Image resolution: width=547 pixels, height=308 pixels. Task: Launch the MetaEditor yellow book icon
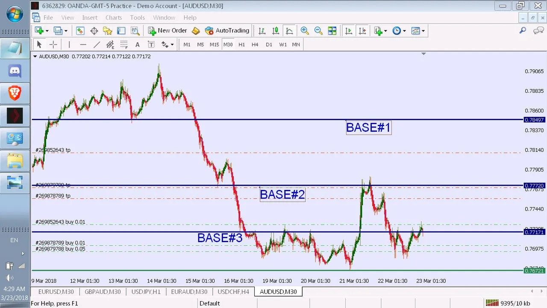tap(196, 30)
